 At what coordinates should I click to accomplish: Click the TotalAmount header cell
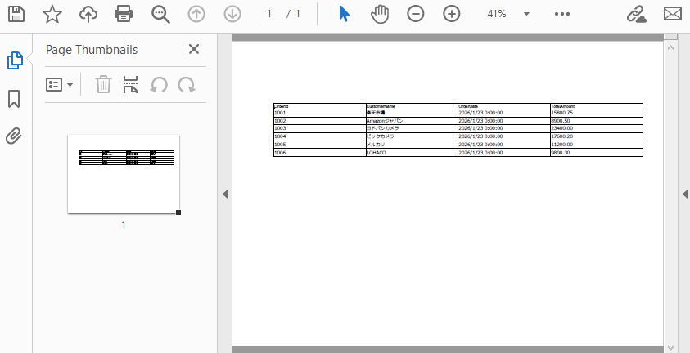click(597, 106)
